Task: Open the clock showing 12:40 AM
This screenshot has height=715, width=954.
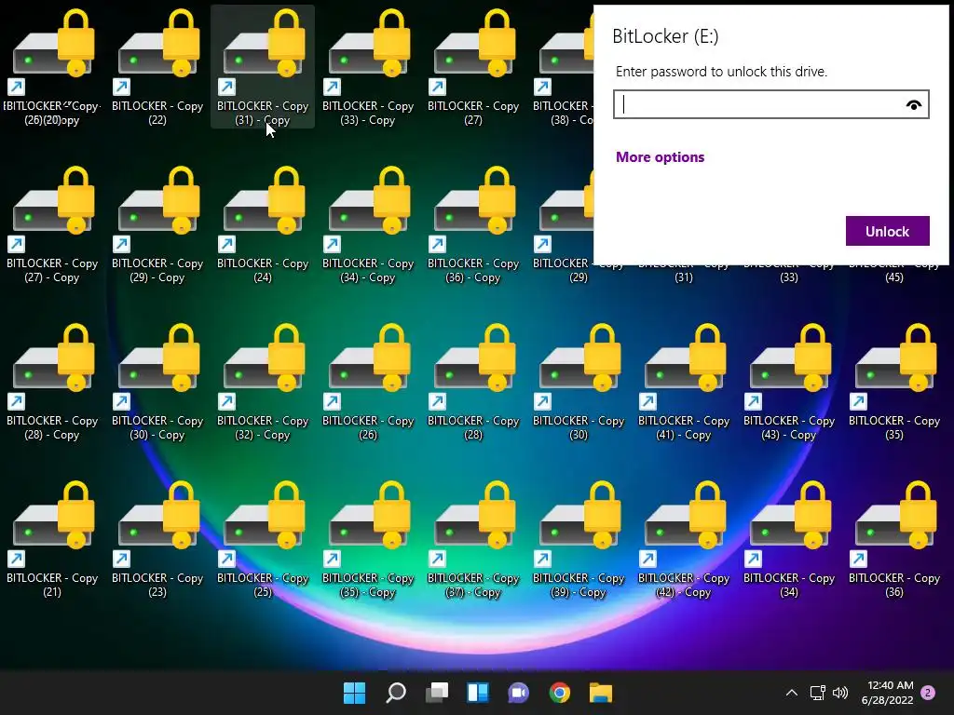Action: coord(887,693)
